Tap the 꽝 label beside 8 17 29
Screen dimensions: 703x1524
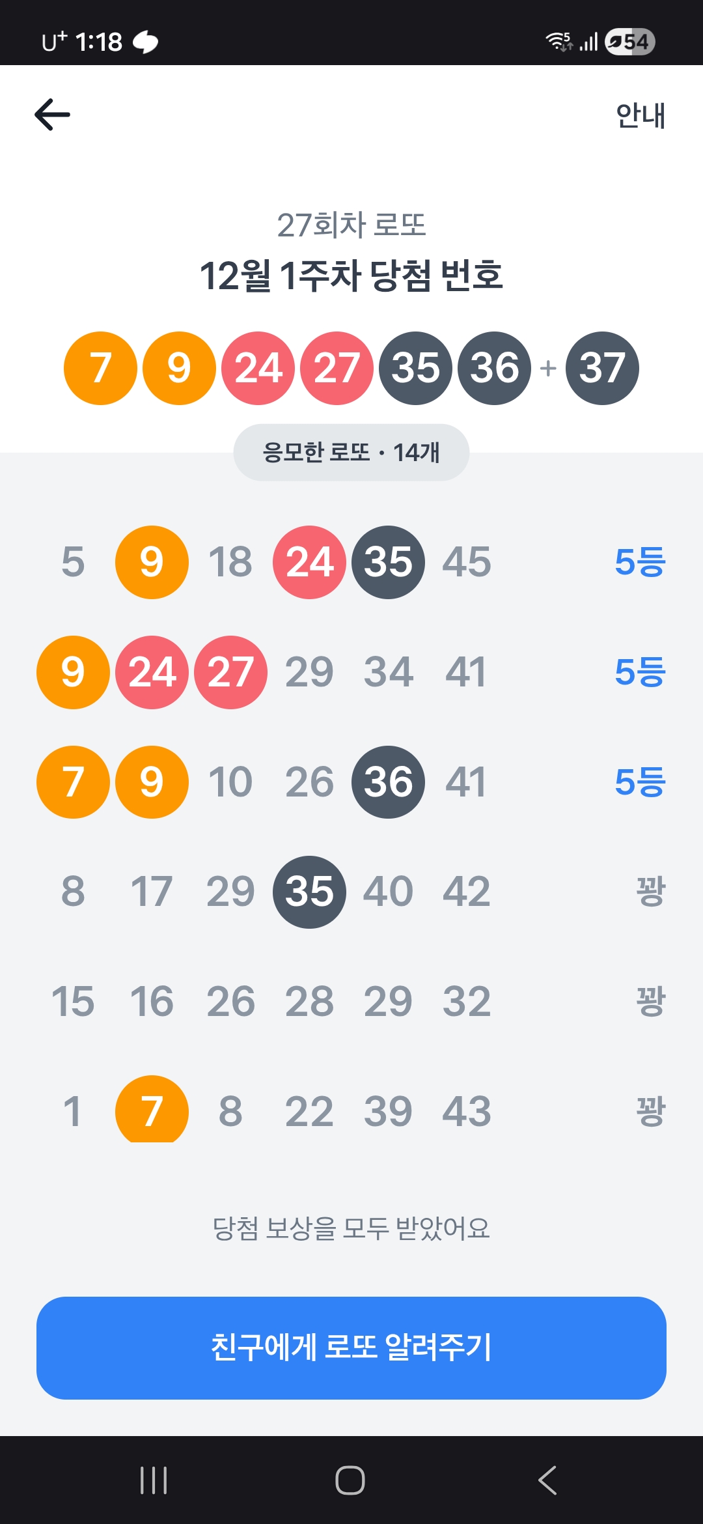click(650, 892)
